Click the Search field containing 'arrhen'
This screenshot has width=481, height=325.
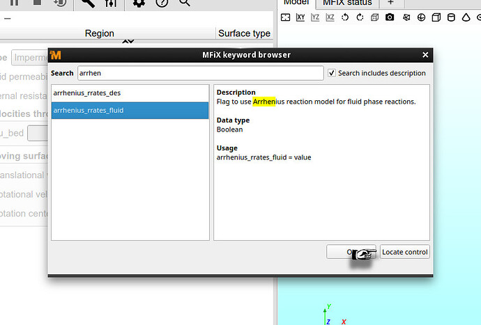point(201,73)
